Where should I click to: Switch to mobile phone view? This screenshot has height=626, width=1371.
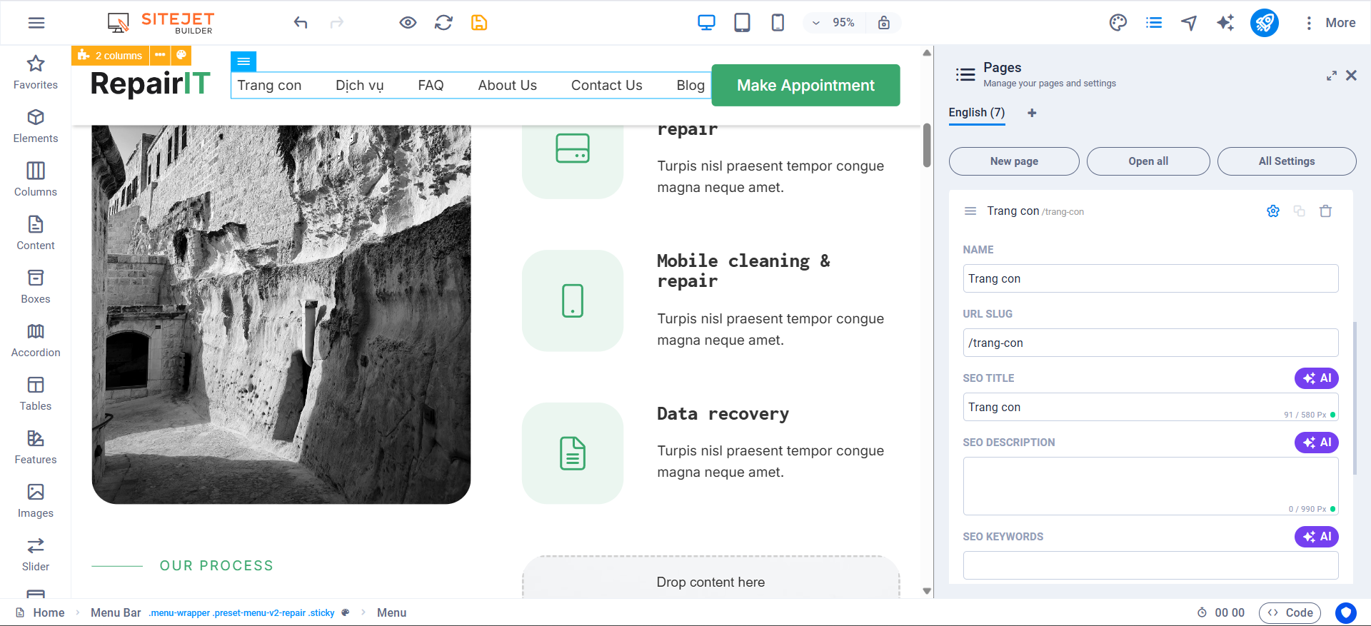[778, 23]
